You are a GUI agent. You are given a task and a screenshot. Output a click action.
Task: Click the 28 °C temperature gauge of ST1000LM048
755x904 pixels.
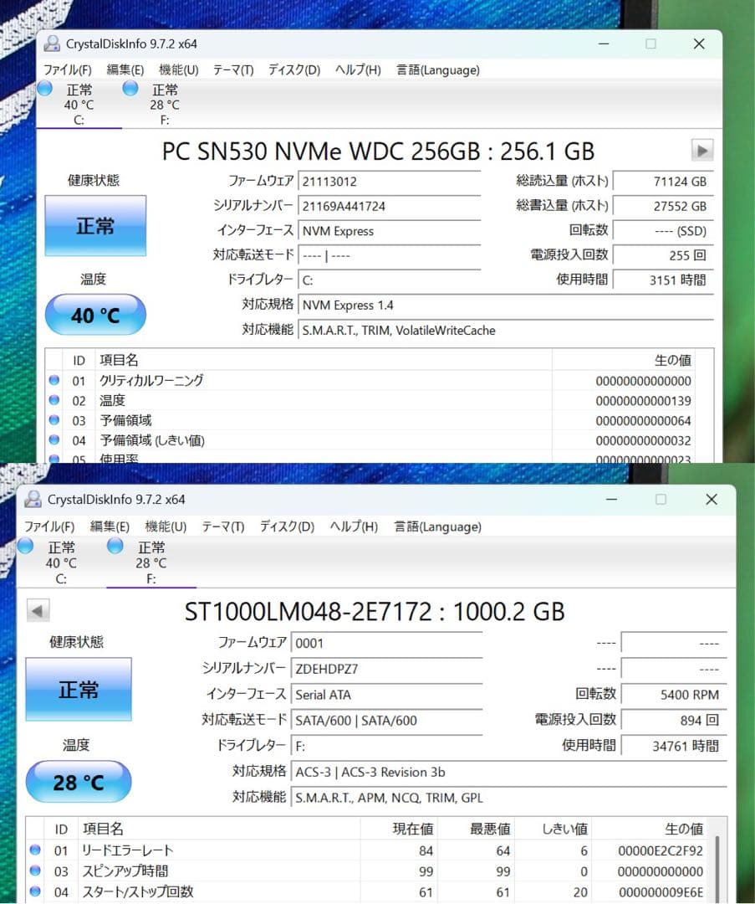(x=78, y=781)
